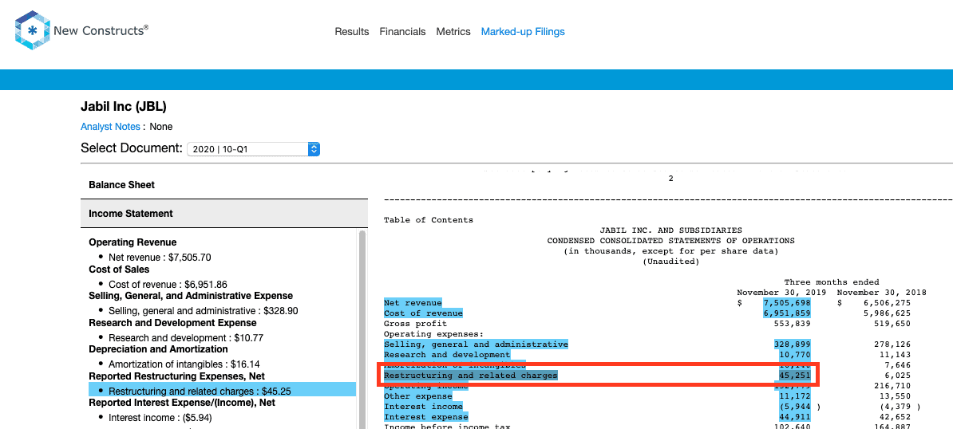Viewport: 953px width, 429px height.
Task: Click the Depreciation and Amortization heading
Action: click(x=158, y=349)
